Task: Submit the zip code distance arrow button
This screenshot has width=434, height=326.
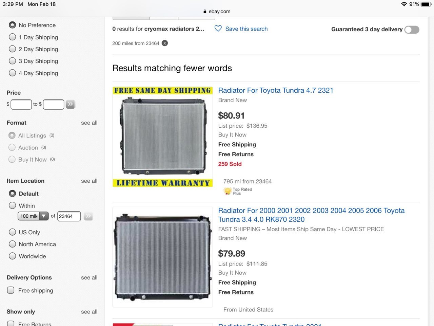Action: click(88, 216)
